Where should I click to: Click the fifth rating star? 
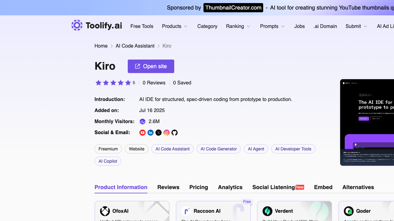[x=128, y=83]
